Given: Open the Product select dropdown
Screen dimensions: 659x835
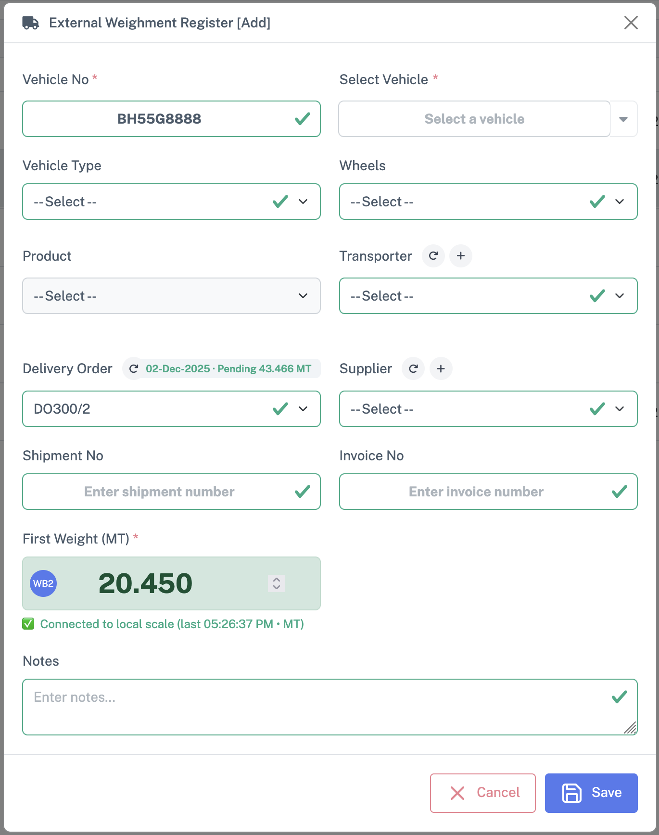Looking at the screenshot, I should [171, 296].
